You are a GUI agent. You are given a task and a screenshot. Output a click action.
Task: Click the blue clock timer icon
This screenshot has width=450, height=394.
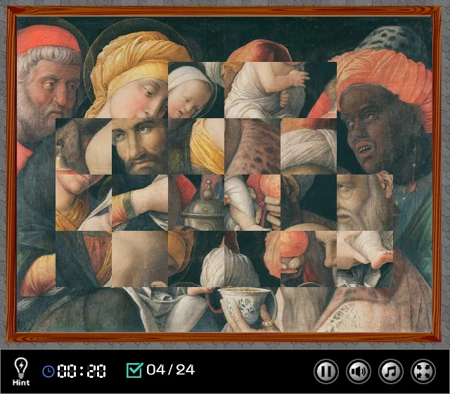coord(49,371)
